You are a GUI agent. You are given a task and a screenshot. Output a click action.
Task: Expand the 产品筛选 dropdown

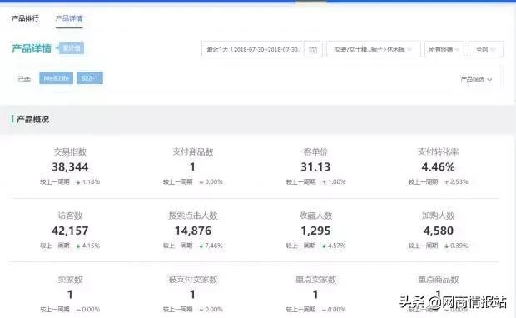476,79
